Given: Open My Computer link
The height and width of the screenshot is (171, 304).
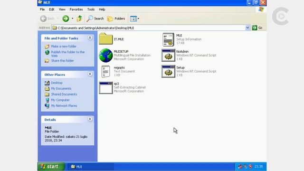Looking at the screenshot, I should 60,100.
